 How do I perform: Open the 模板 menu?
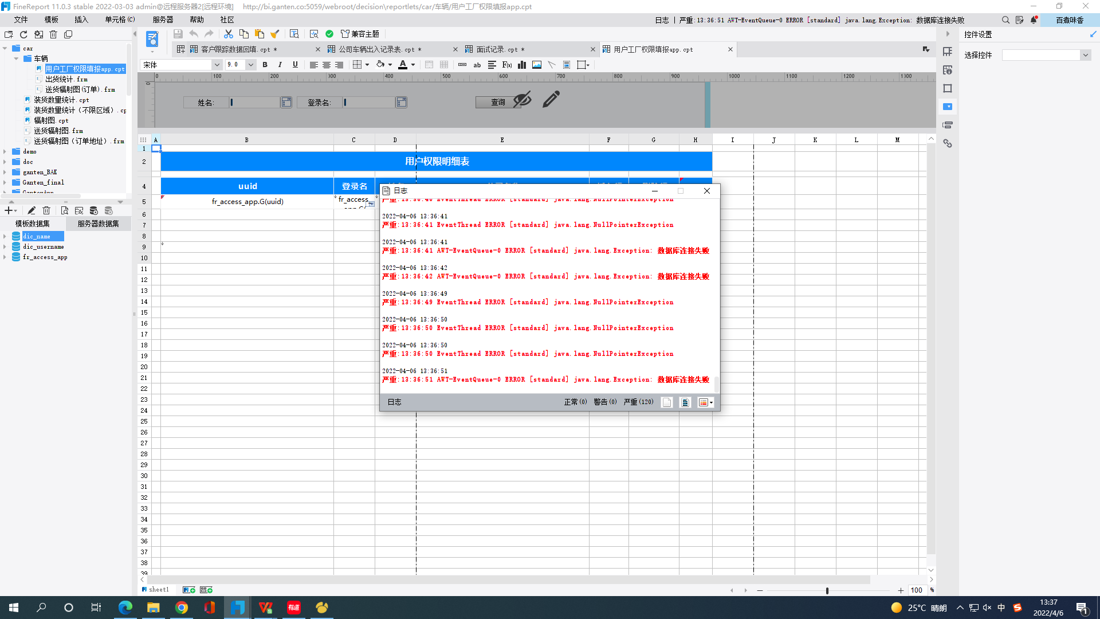(52, 19)
